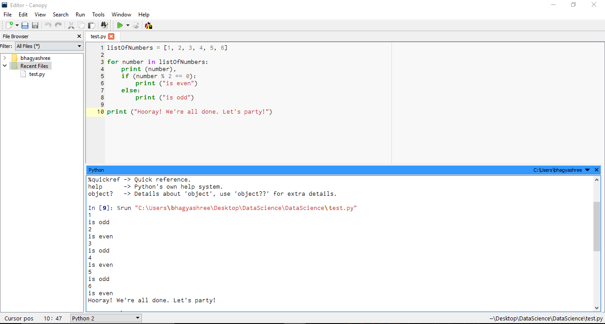Click the scroll icon beside the run arrow
The height and width of the screenshot is (324, 605).
coord(136,26)
